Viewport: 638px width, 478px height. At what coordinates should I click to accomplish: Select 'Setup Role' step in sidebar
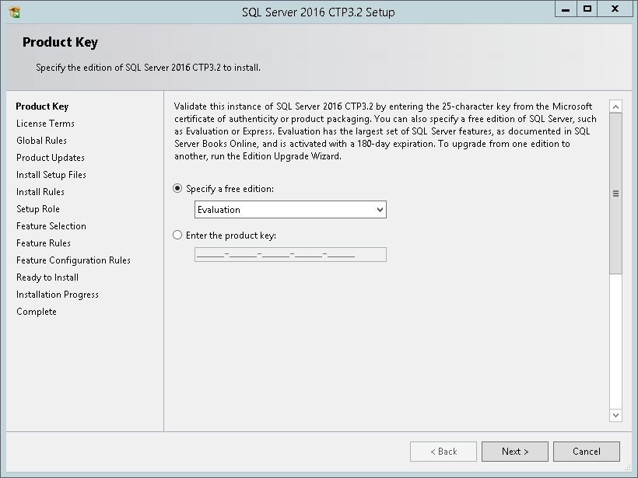(x=38, y=209)
